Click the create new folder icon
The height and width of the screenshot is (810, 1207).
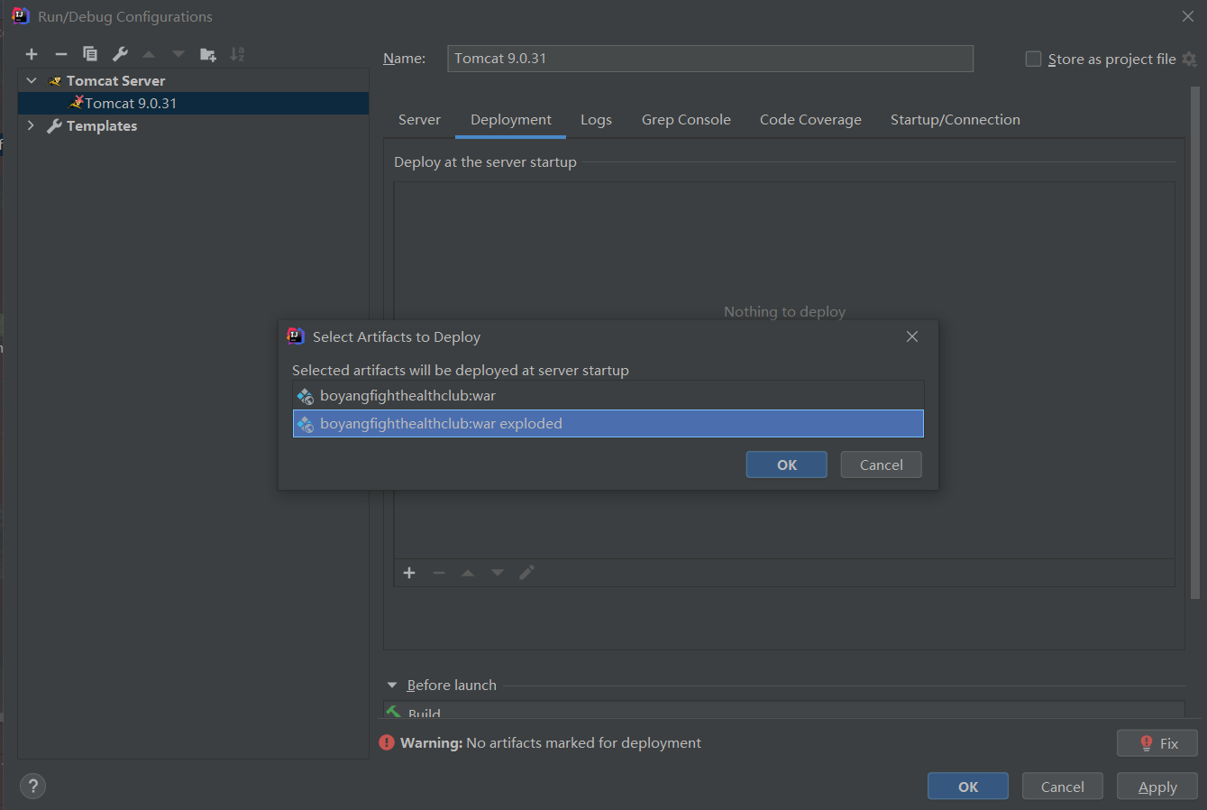pos(207,54)
